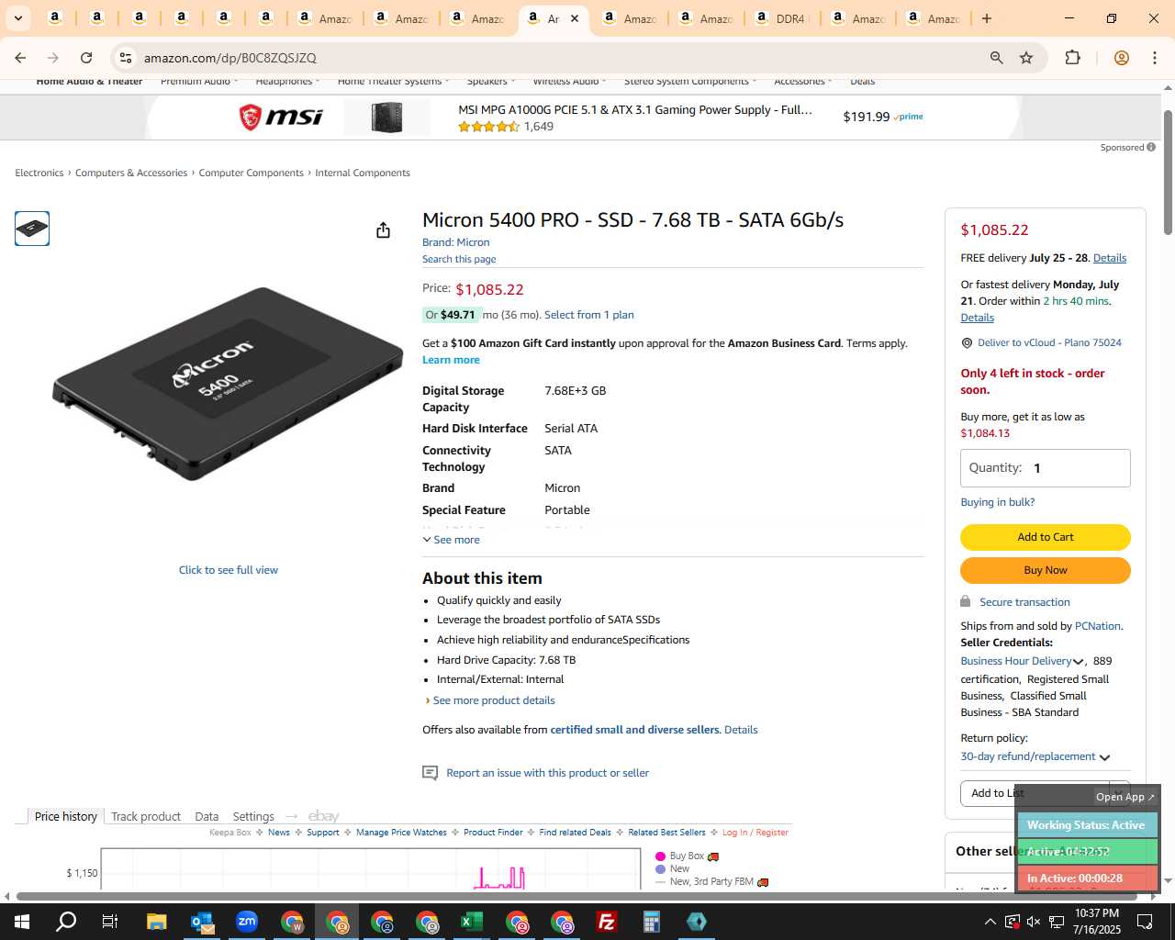Toggle the Buy Box series in Keepa legend
The width and height of the screenshot is (1175, 940).
(688, 856)
